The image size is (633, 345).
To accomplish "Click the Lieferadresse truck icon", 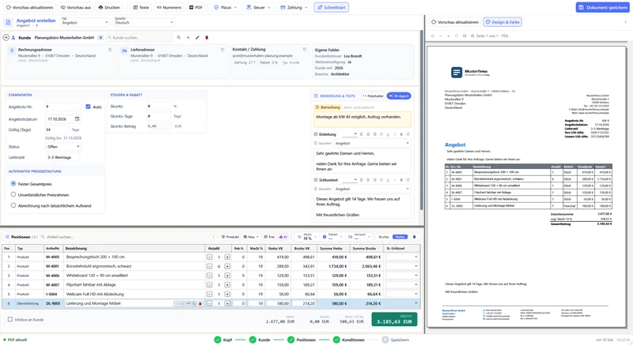I will point(124,51).
